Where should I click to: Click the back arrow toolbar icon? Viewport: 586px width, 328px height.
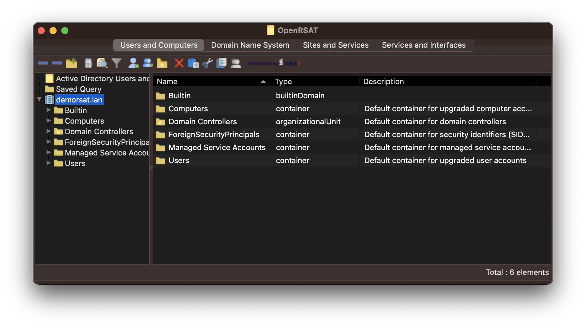(43, 63)
